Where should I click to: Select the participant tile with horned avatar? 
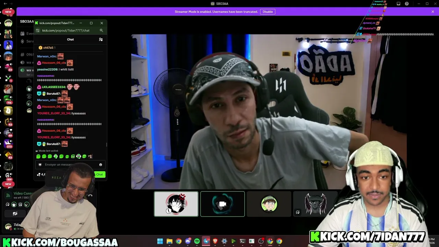315,204
